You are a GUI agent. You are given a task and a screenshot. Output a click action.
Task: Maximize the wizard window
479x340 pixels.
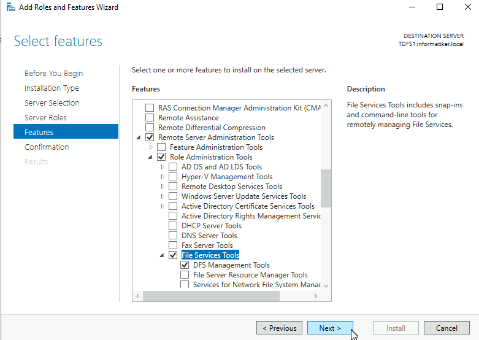tap(440, 7)
